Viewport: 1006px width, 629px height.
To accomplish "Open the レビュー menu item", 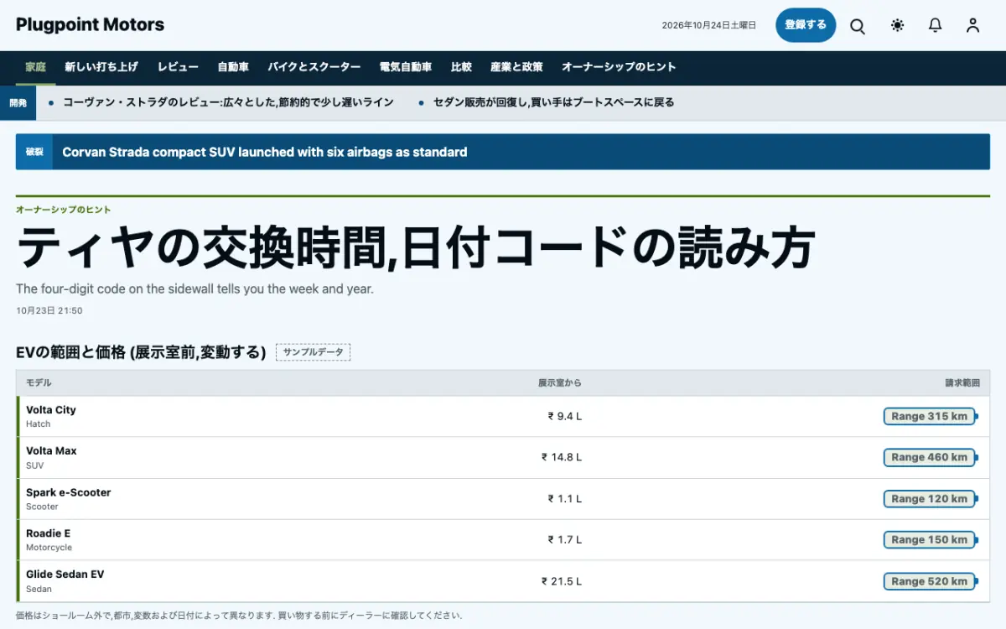I will click(x=178, y=67).
